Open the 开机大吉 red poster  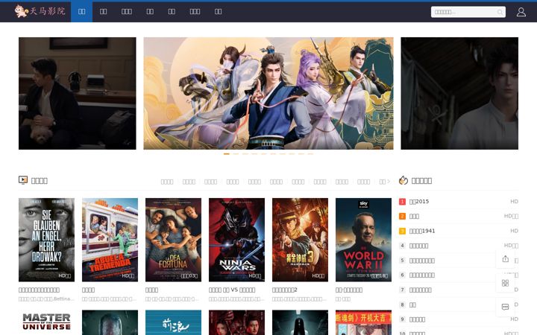point(363,322)
